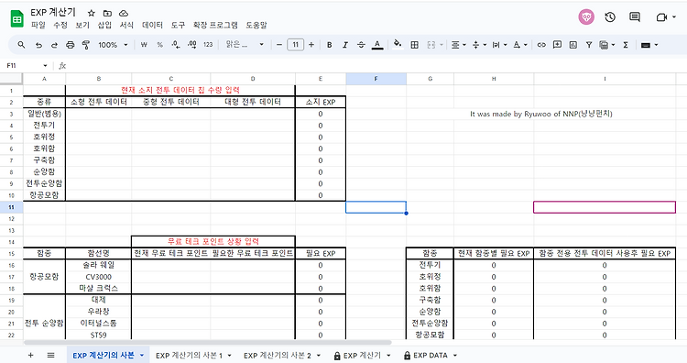
Task: Toggle strikethrough formatting
Action: pos(361,45)
